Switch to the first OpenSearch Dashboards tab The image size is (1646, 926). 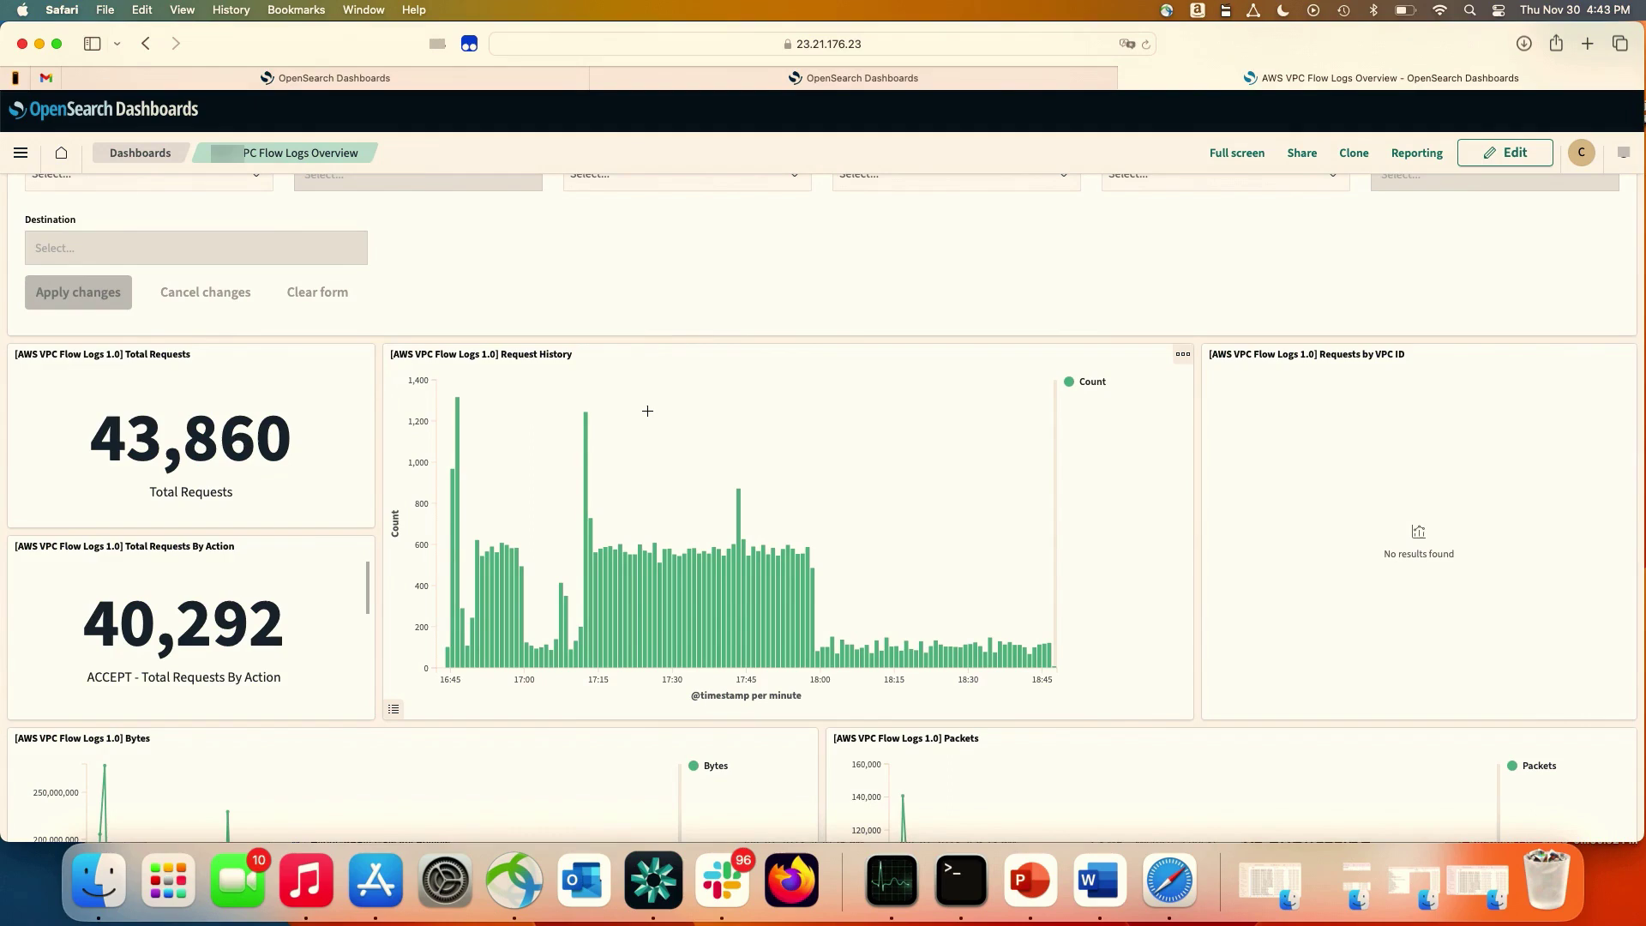326,78
